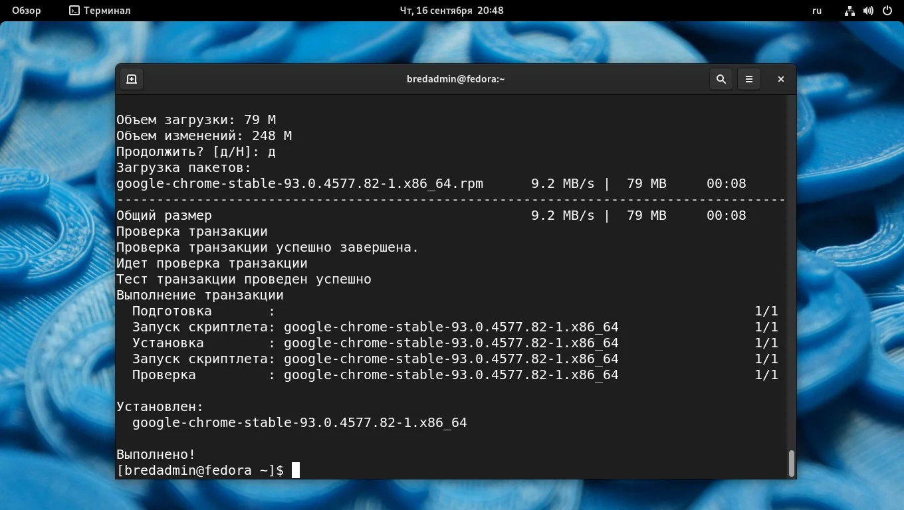904x510 pixels.
Task: Click the line "Объем загрузки: 79 M"
Action: pyautogui.click(x=196, y=120)
